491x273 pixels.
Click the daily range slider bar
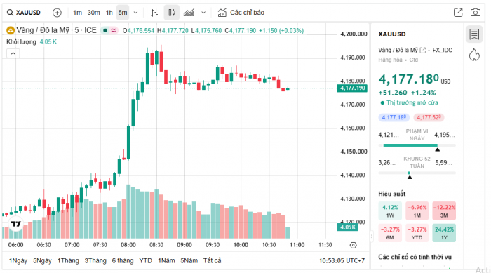point(417,145)
